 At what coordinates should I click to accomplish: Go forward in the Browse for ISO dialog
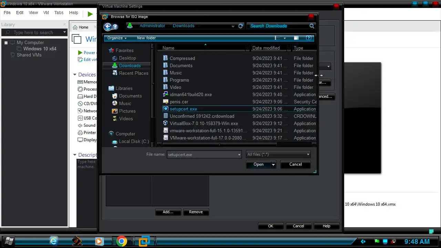click(115, 26)
